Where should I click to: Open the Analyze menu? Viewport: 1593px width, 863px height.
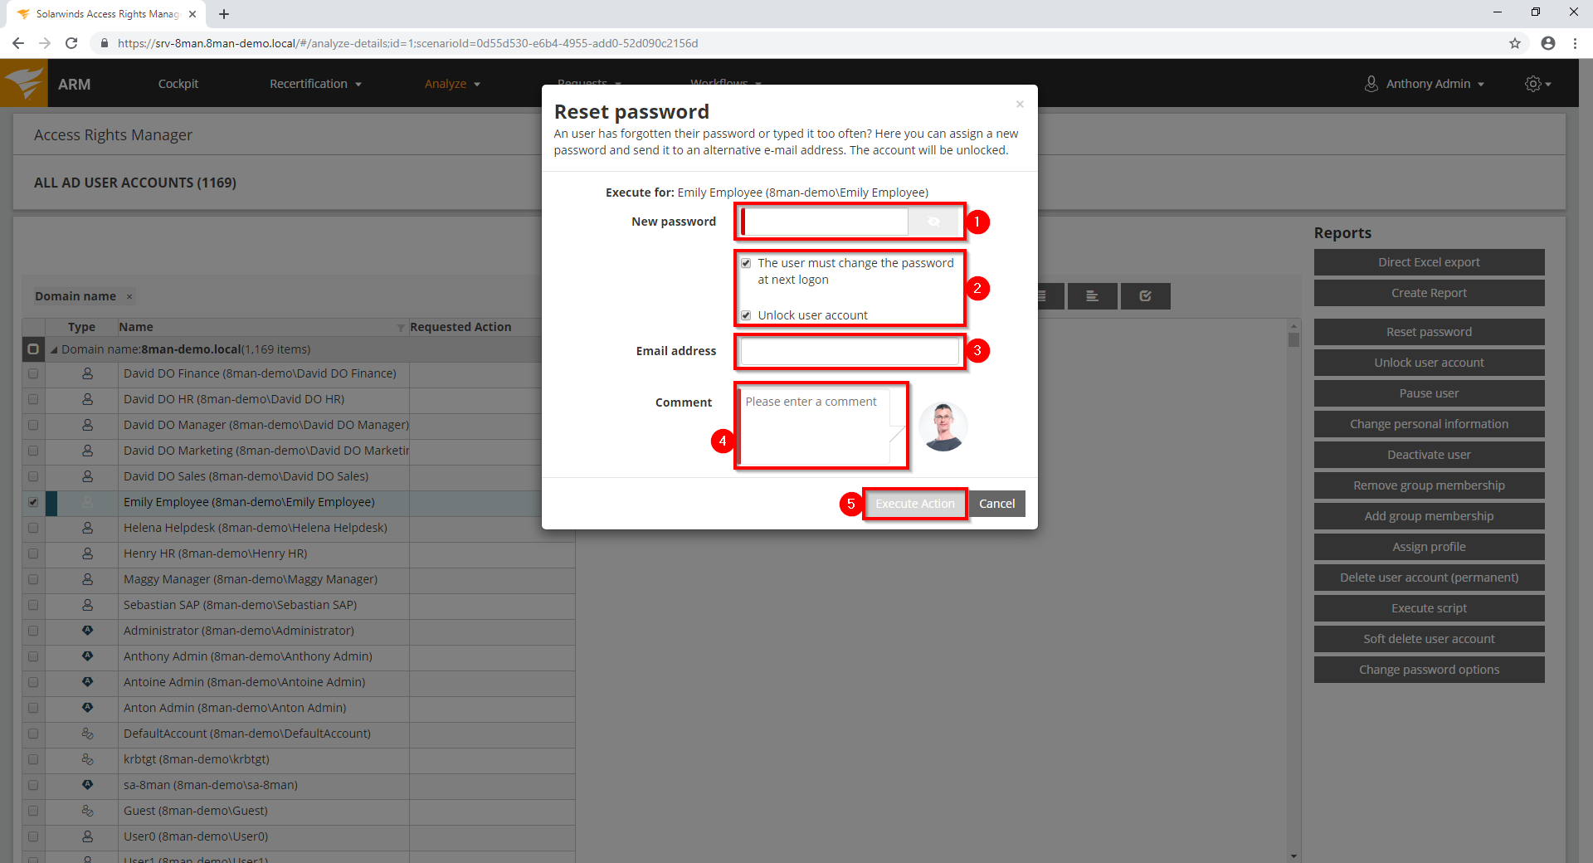452,84
